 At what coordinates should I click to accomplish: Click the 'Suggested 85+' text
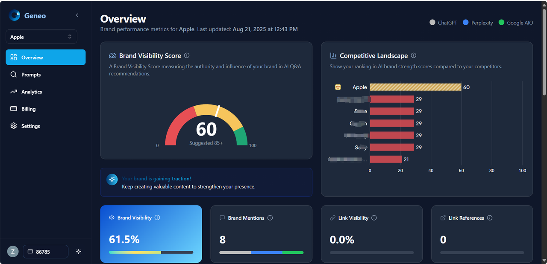pos(206,143)
